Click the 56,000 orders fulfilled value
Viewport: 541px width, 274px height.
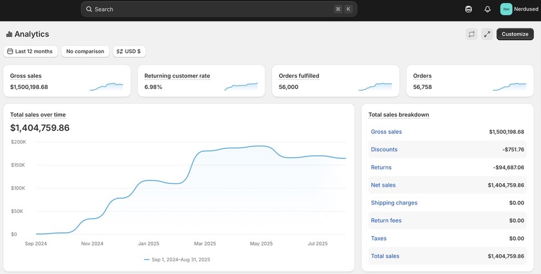pos(288,87)
